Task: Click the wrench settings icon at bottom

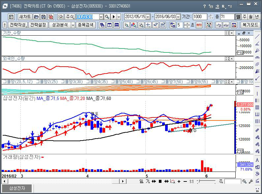Action: (x=251, y=181)
